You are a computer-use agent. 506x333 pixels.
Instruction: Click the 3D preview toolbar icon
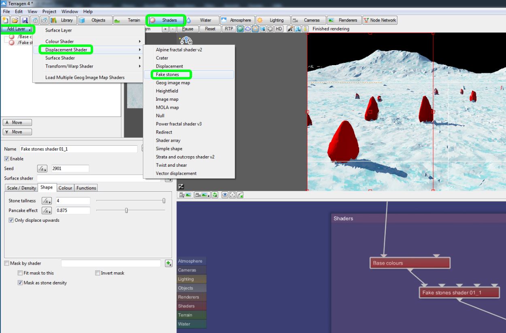click(44, 20)
